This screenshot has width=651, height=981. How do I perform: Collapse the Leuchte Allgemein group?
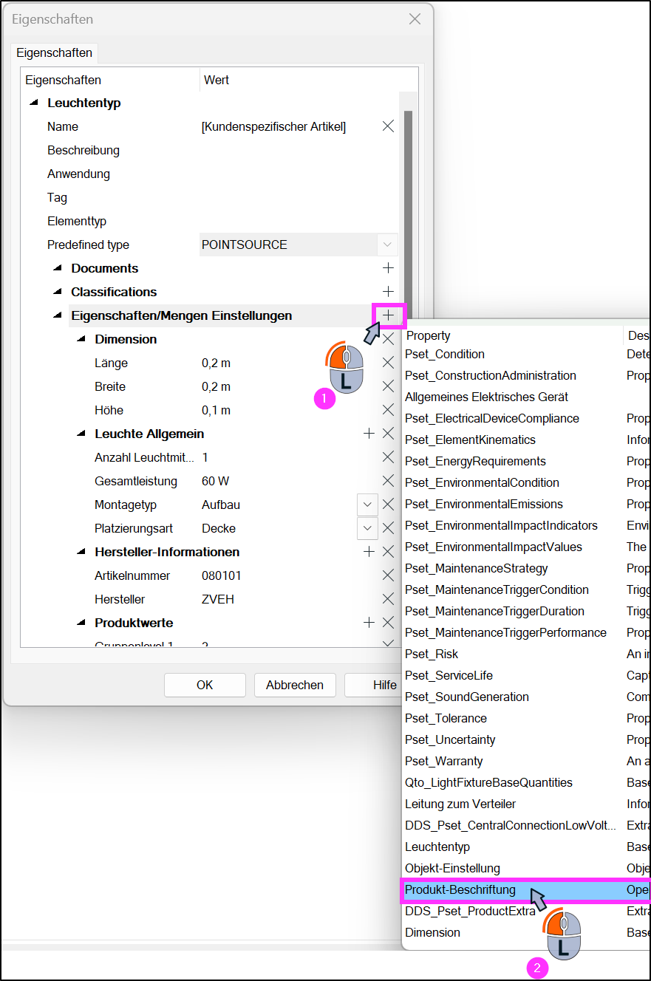pyautogui.click(x=81, y=434)
